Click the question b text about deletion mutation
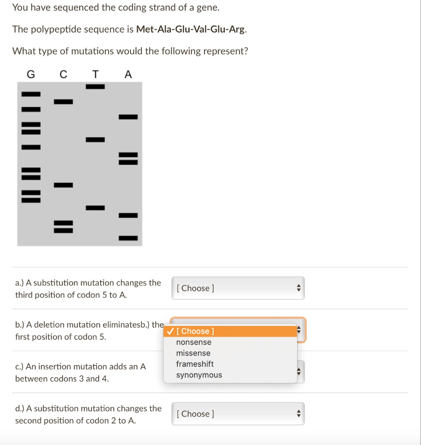Screen dimensions: 421x445 [x=87, y=330]
